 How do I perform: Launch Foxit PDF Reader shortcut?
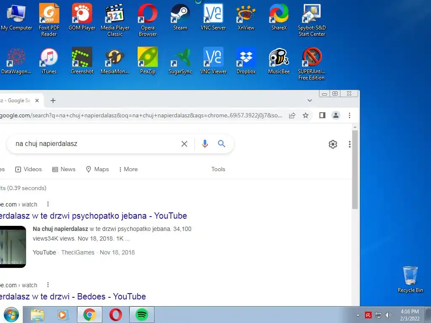click(49, 20)
